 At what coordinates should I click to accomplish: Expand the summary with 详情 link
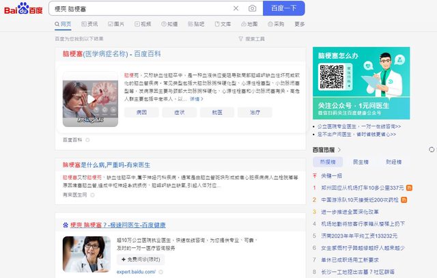[197, 99]
